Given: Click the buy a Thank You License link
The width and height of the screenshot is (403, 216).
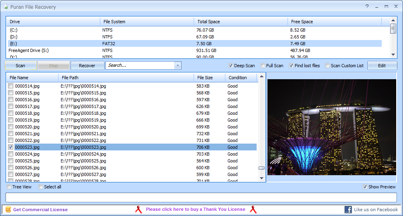Looking at the screenshot, I should [196, 209].
